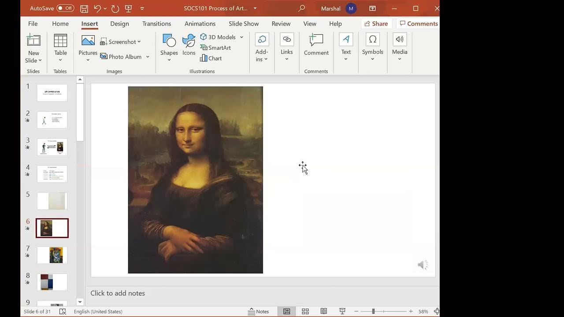Screen dimensions: 564x317
Task: Open the Pictures insert menu
Action: click(88, 48)
